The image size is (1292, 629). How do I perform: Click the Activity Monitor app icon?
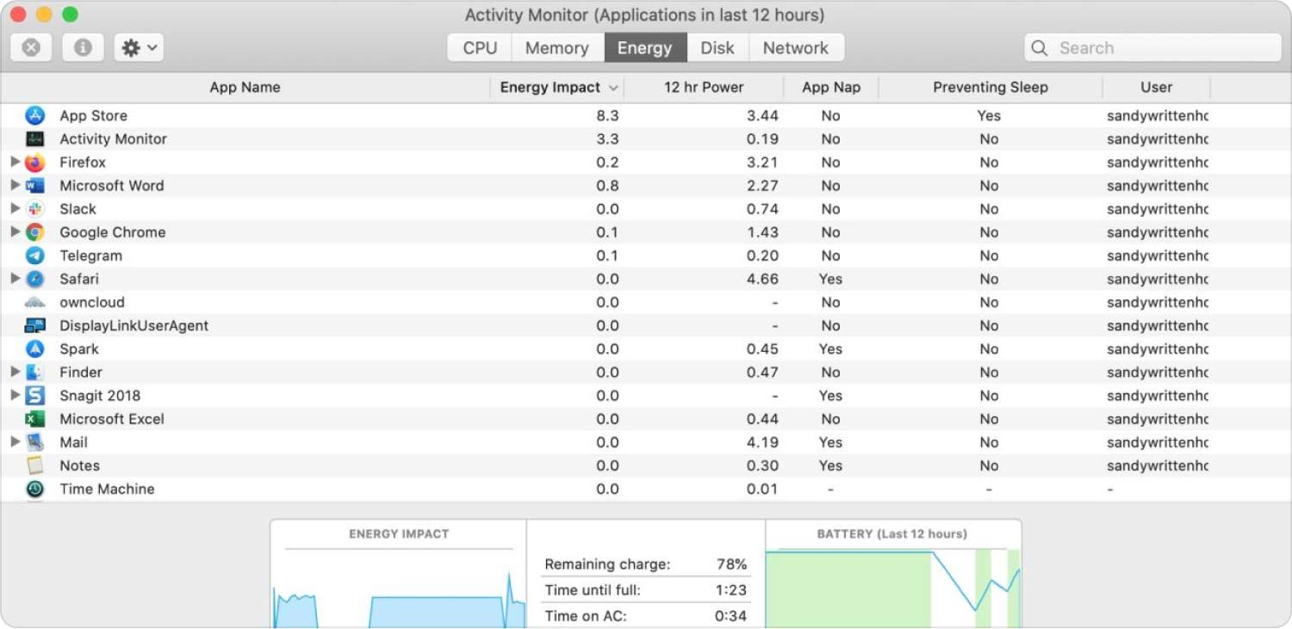pyautogui.click(x=34, y=139)
